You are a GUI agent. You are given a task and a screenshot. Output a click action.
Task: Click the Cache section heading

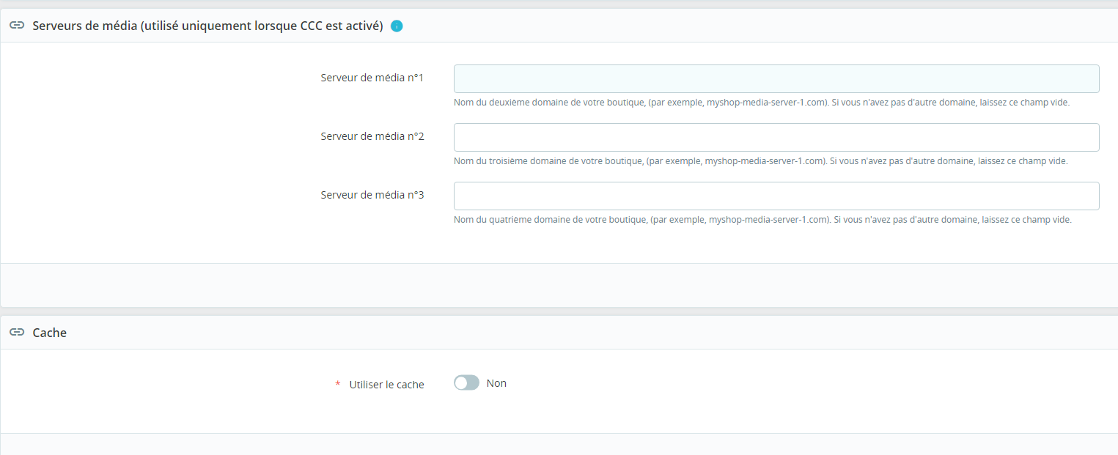point(50,333)
